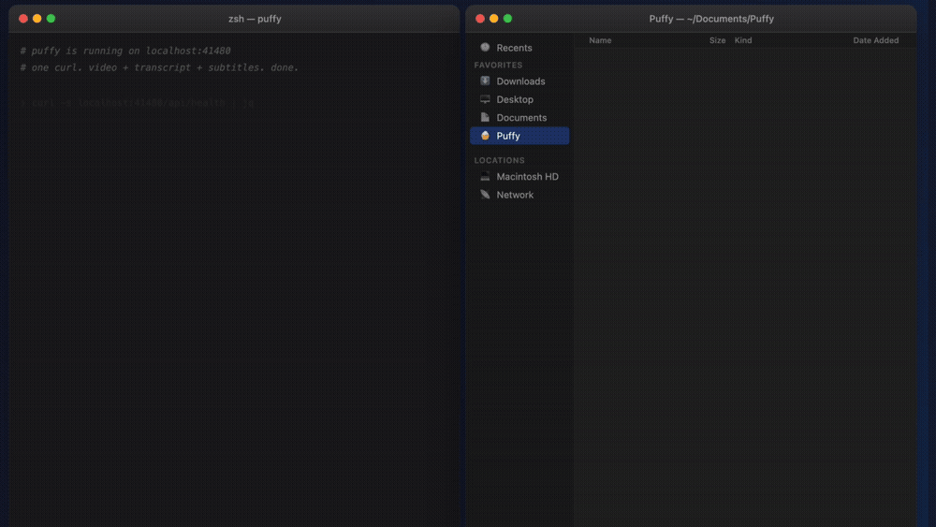Click the Network globe icon
The width and height of the screenshot is (936, 527).
(x=485, y=195)
